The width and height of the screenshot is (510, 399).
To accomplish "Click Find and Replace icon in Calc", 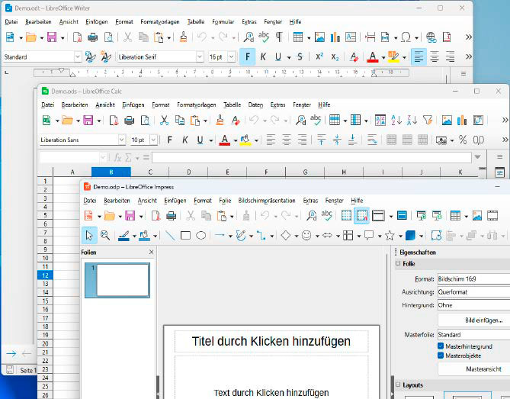I will [300, 120].
